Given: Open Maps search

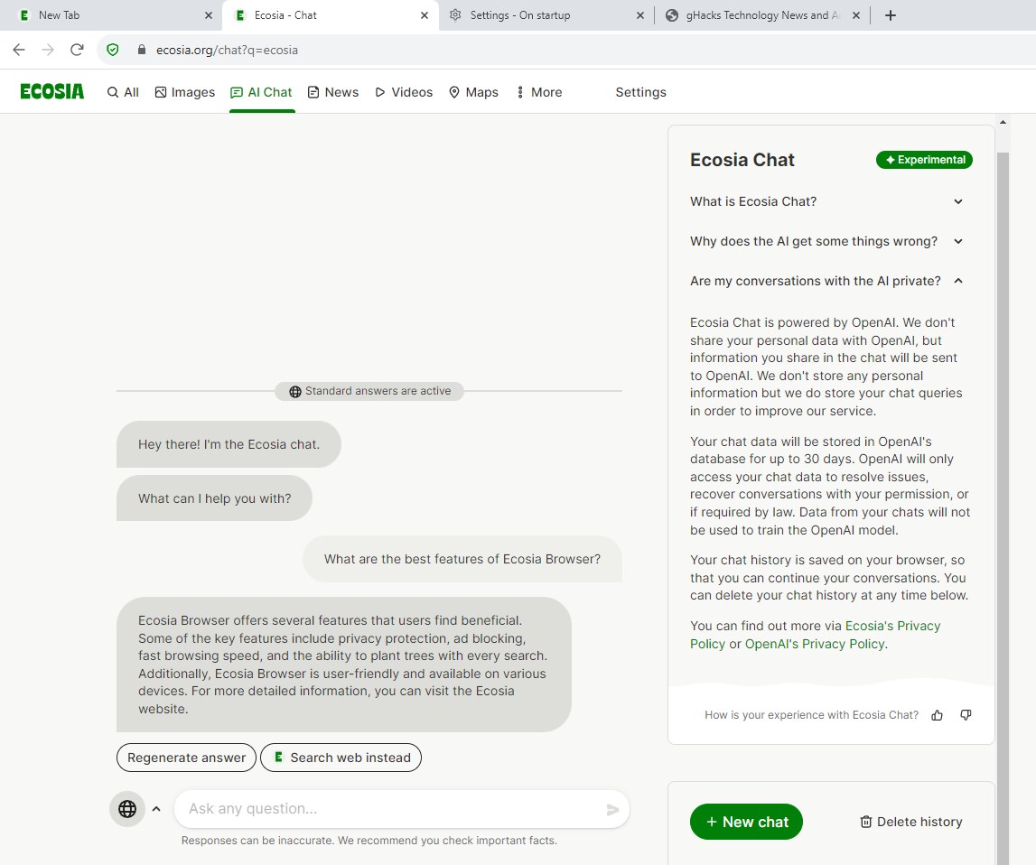Looking at the screenshot, I should 472,91.
